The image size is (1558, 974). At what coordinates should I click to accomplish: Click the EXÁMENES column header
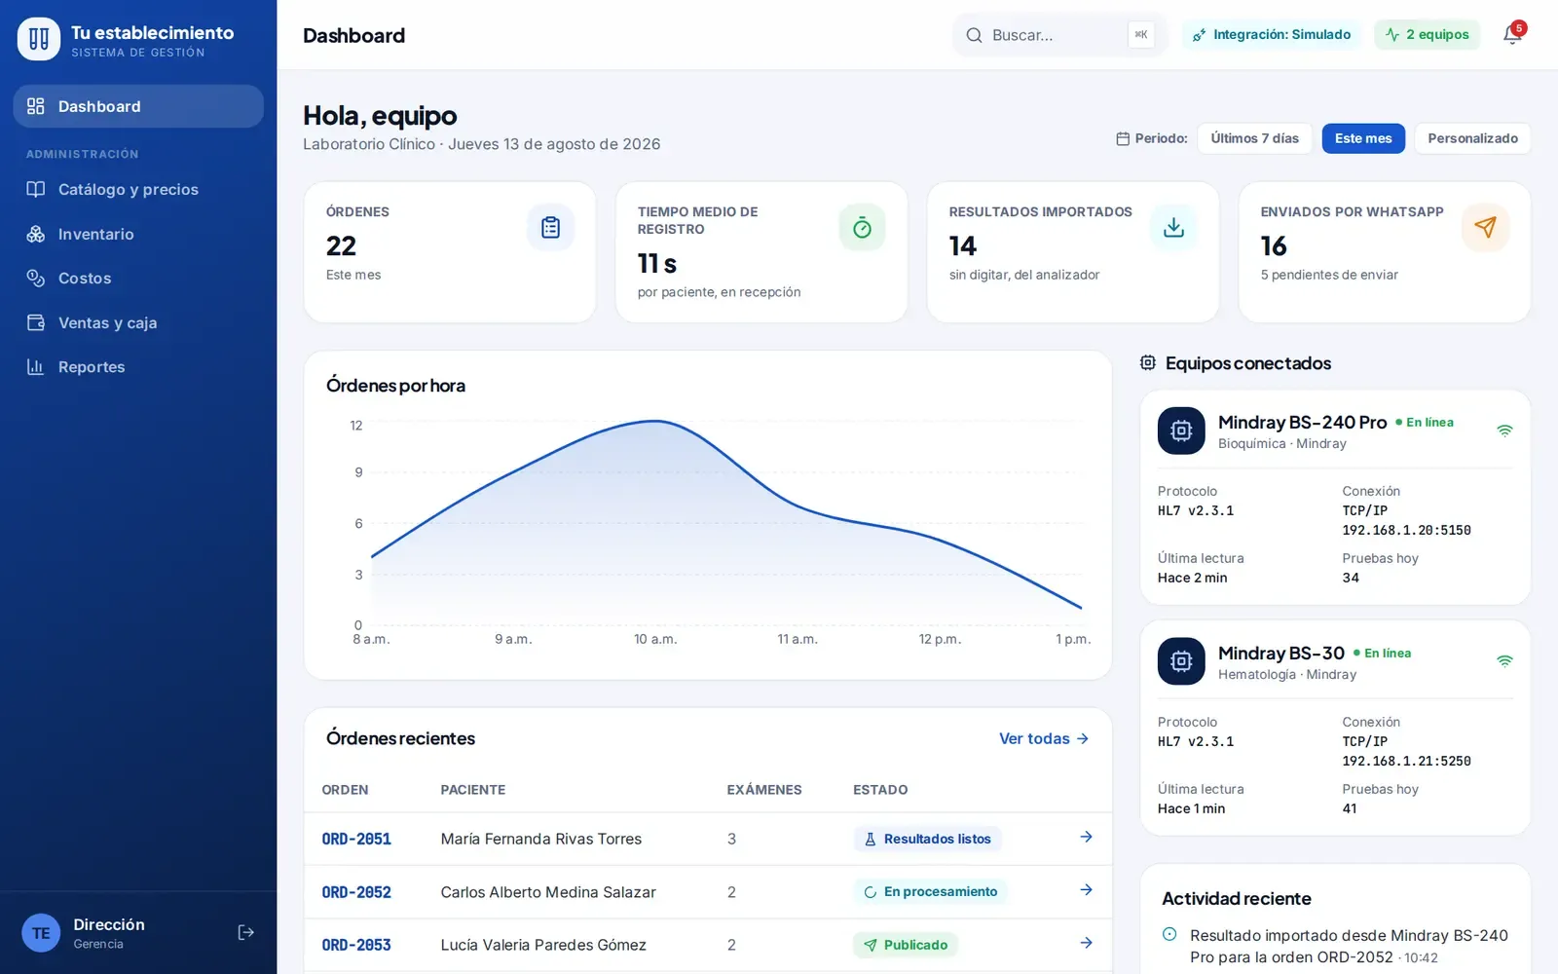(x=764, y=790)
